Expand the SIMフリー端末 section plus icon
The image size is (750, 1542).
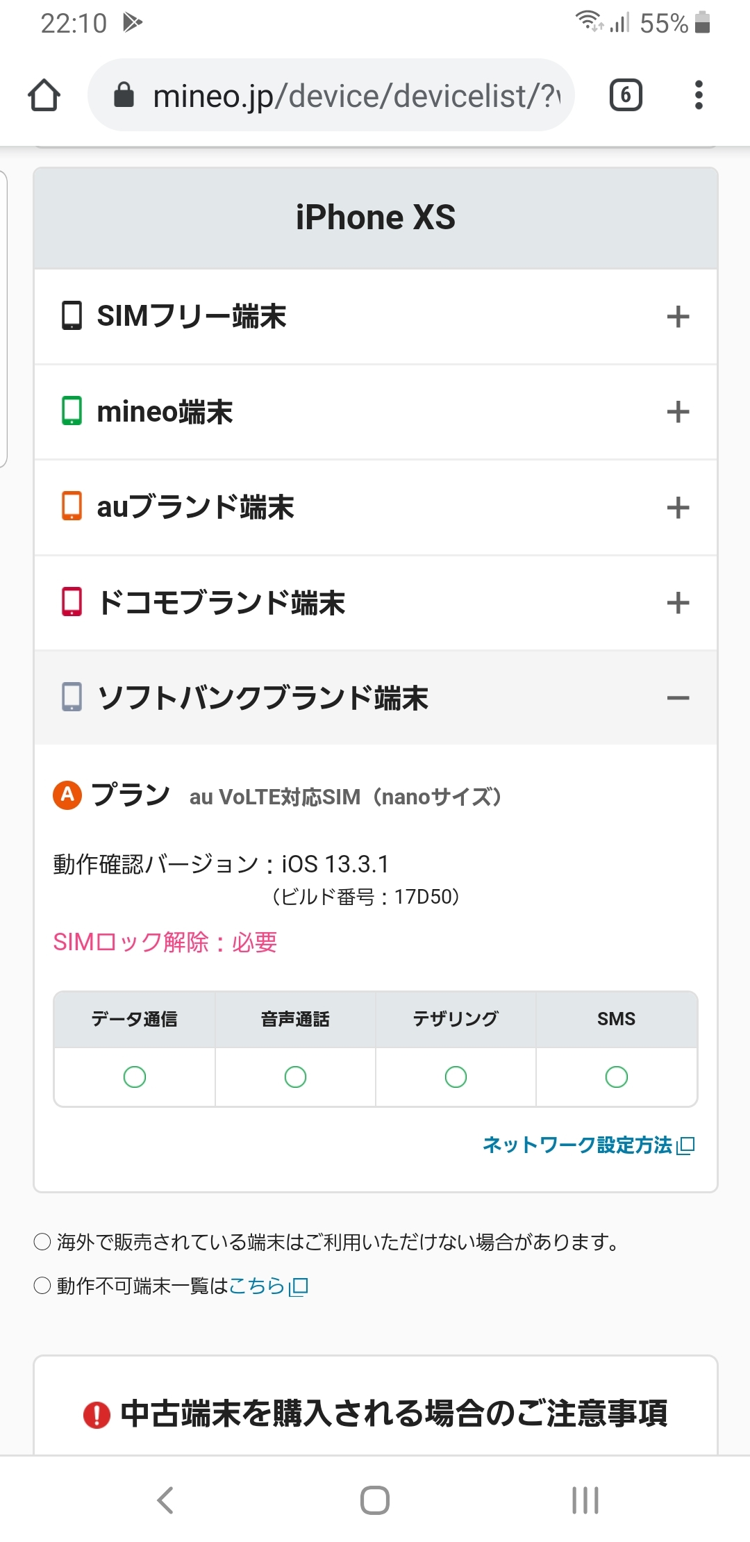[678, 317]
